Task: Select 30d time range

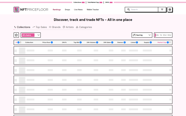Action: (x=165, y=35)
